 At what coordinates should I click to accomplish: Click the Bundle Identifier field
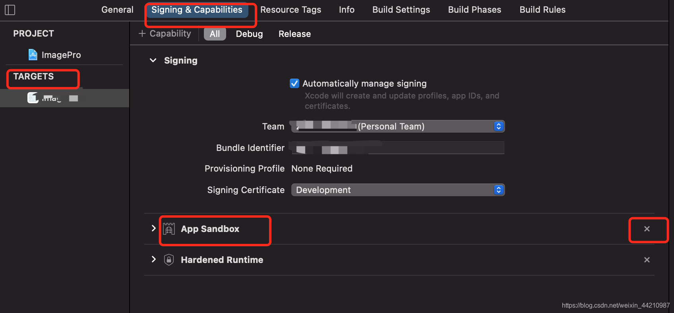point(398,148)
